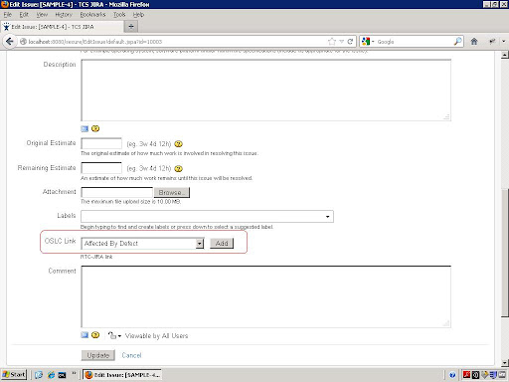Click Browse button for Attachment
The height and width of the screenshot is (382, 509).
pos(172,192)
